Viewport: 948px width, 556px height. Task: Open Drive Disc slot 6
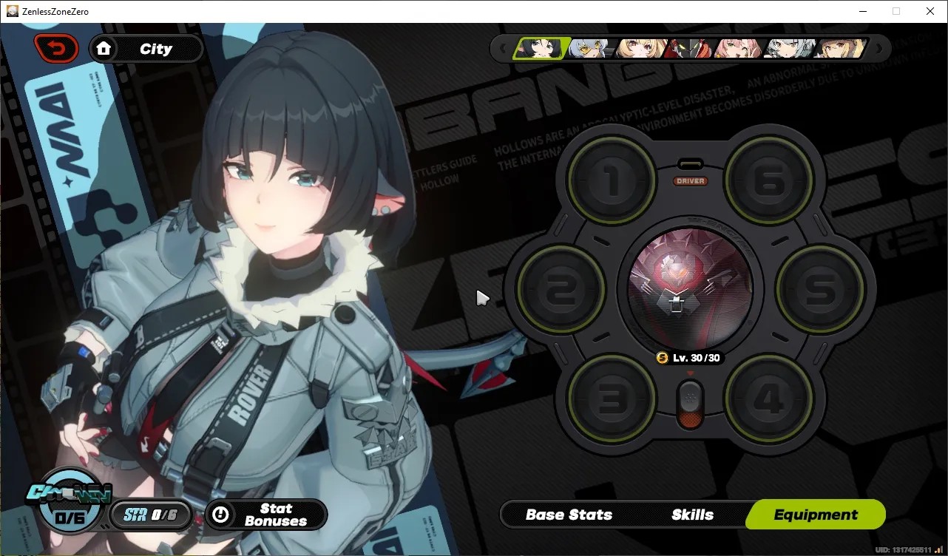pyautogui.click(x=768, y=178)
